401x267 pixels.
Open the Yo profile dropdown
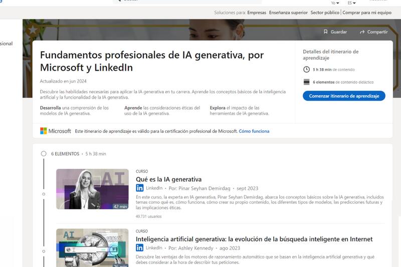pos(335,3)
